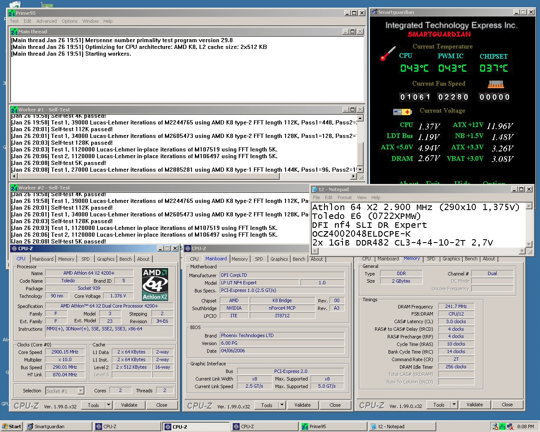Open the Tools dropdown arrow in the CPU tab window
The width and height of the screenshot is (540, 432).
click(108, 405)
